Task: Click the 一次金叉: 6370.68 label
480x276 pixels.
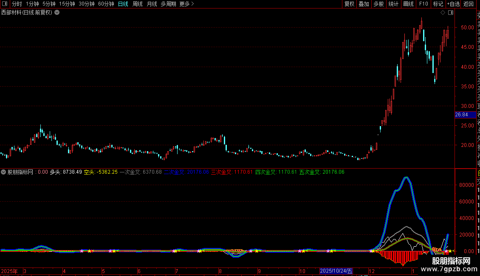Action: [141, 172]
